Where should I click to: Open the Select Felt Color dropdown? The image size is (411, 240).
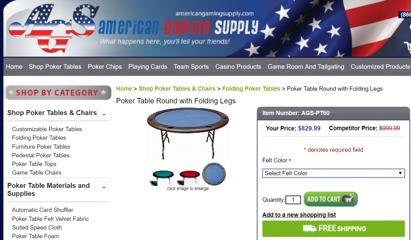[x=334, y=173]
